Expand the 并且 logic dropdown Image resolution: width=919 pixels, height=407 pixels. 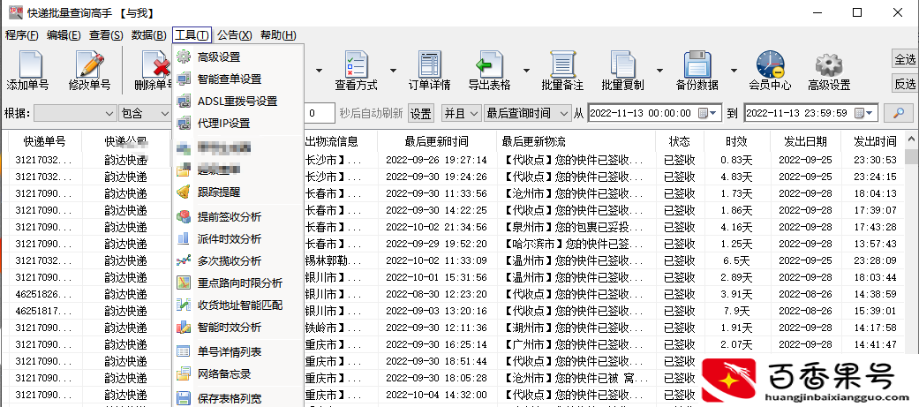[475, 113]
